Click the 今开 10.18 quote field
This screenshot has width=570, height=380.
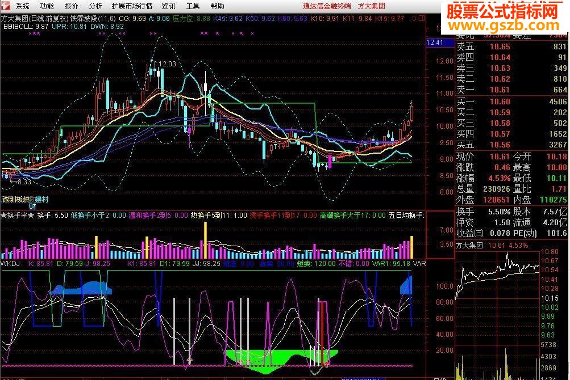(x=540, y=157)
